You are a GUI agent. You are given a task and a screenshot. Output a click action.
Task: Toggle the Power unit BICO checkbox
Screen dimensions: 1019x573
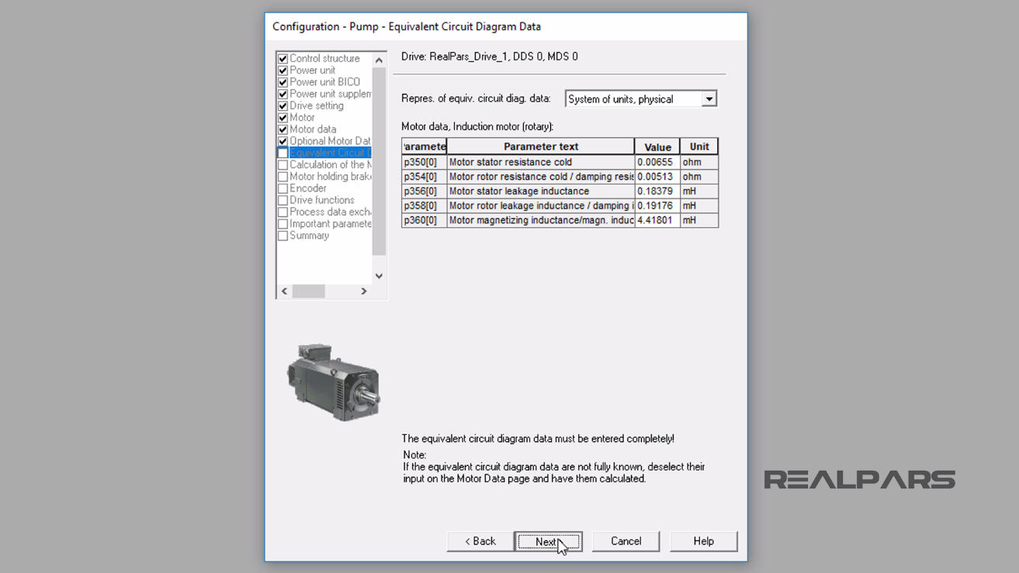tap(283, 81)
